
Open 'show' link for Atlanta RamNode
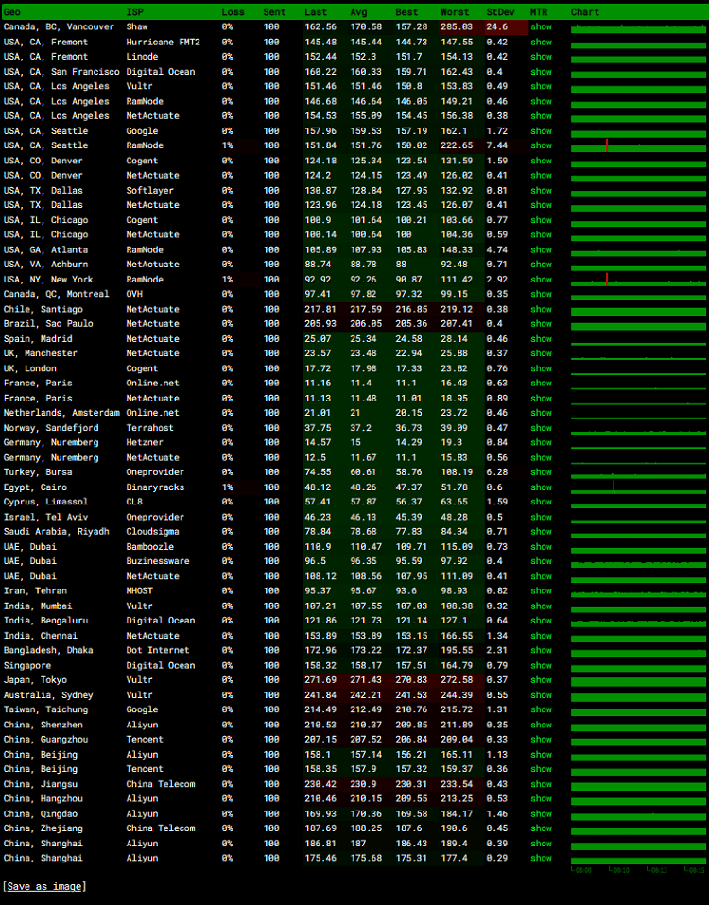541,249
